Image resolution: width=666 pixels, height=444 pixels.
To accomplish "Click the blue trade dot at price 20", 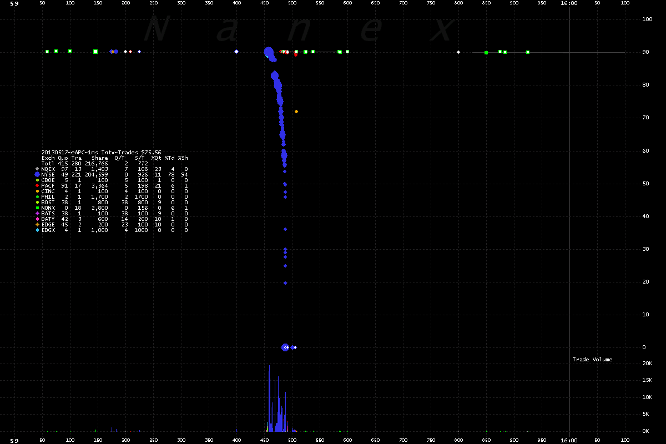I will 285,283.
